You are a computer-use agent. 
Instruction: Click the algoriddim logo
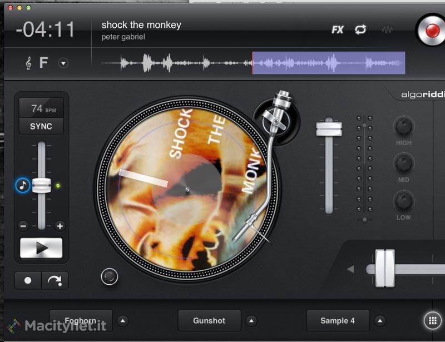point(423,95)
